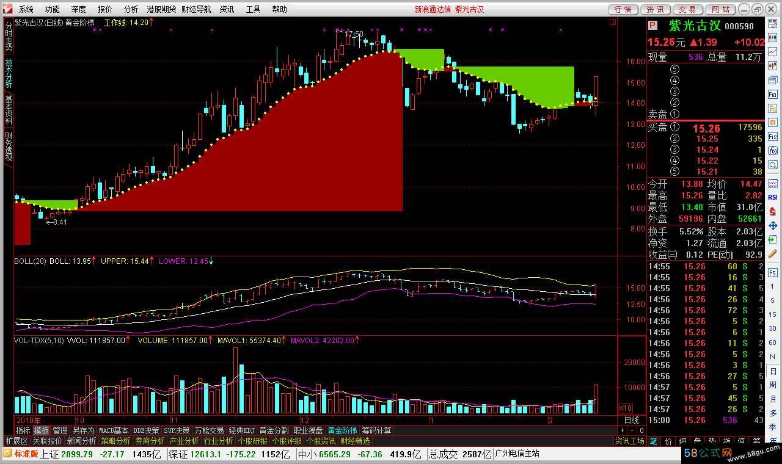The image size is (782, 464).
Task: Open the 财经精选 link
Action: click(355, 440)
